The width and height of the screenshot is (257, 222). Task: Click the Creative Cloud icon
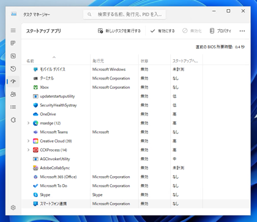pos(35,141)
